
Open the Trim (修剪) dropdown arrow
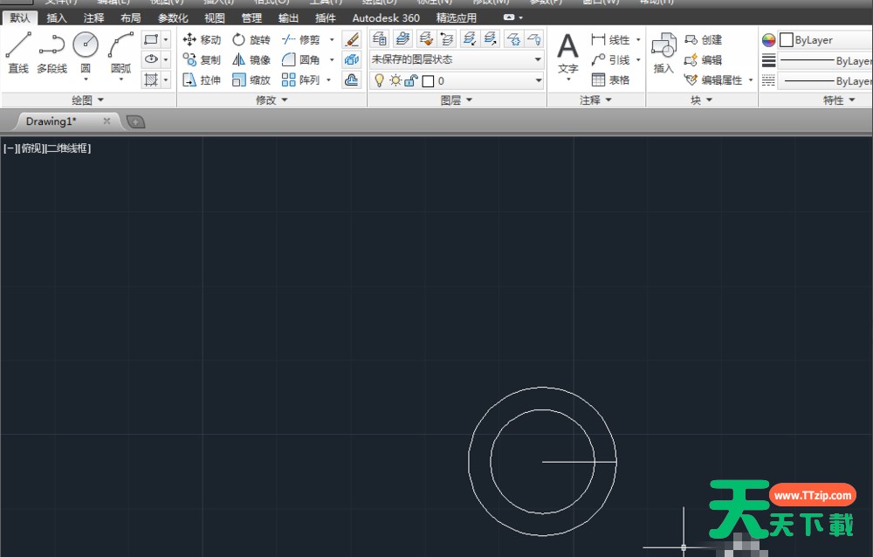(332, 39)
